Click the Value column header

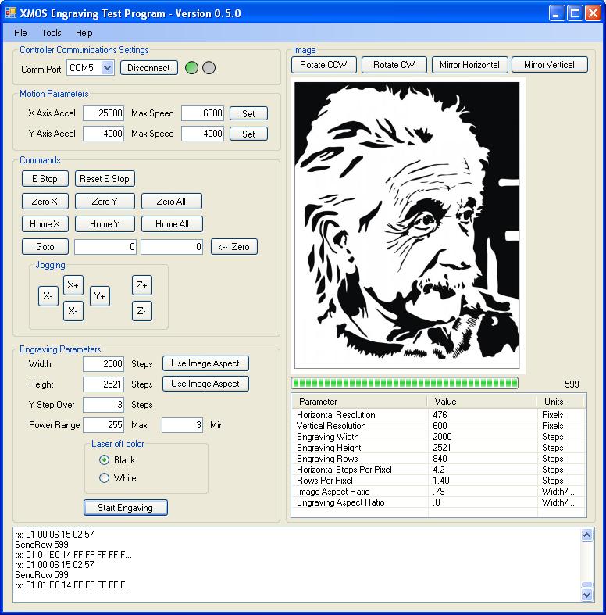[482, 402]
